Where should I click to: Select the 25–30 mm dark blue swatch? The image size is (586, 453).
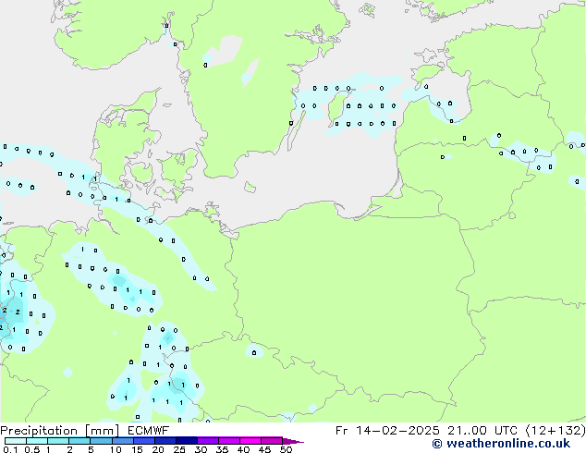(x=186, y=441)
